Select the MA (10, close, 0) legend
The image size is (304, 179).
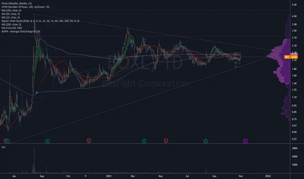pyautogui.click(x=10, y=18)
